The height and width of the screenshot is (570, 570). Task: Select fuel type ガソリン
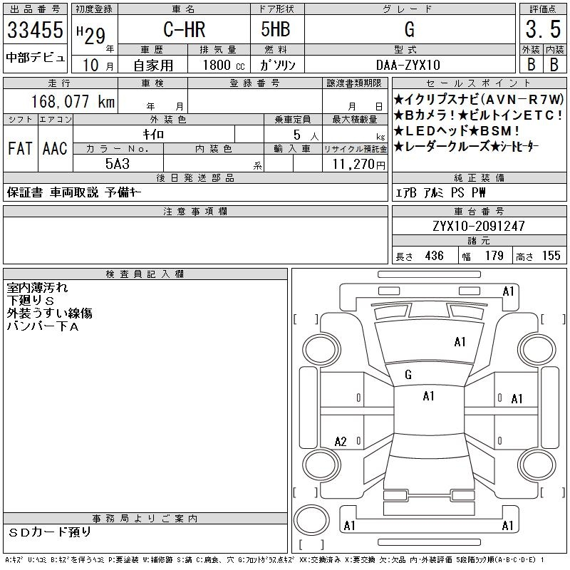coord(277,65)
